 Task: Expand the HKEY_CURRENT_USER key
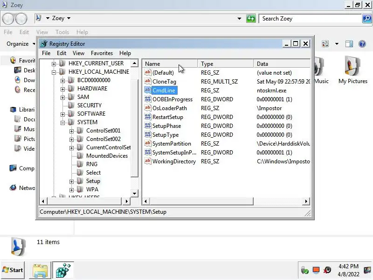pyautogui.click(x=54, y=64)
